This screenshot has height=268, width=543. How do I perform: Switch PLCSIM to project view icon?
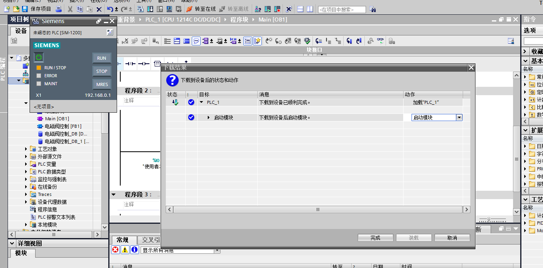[x=110, y=33]
